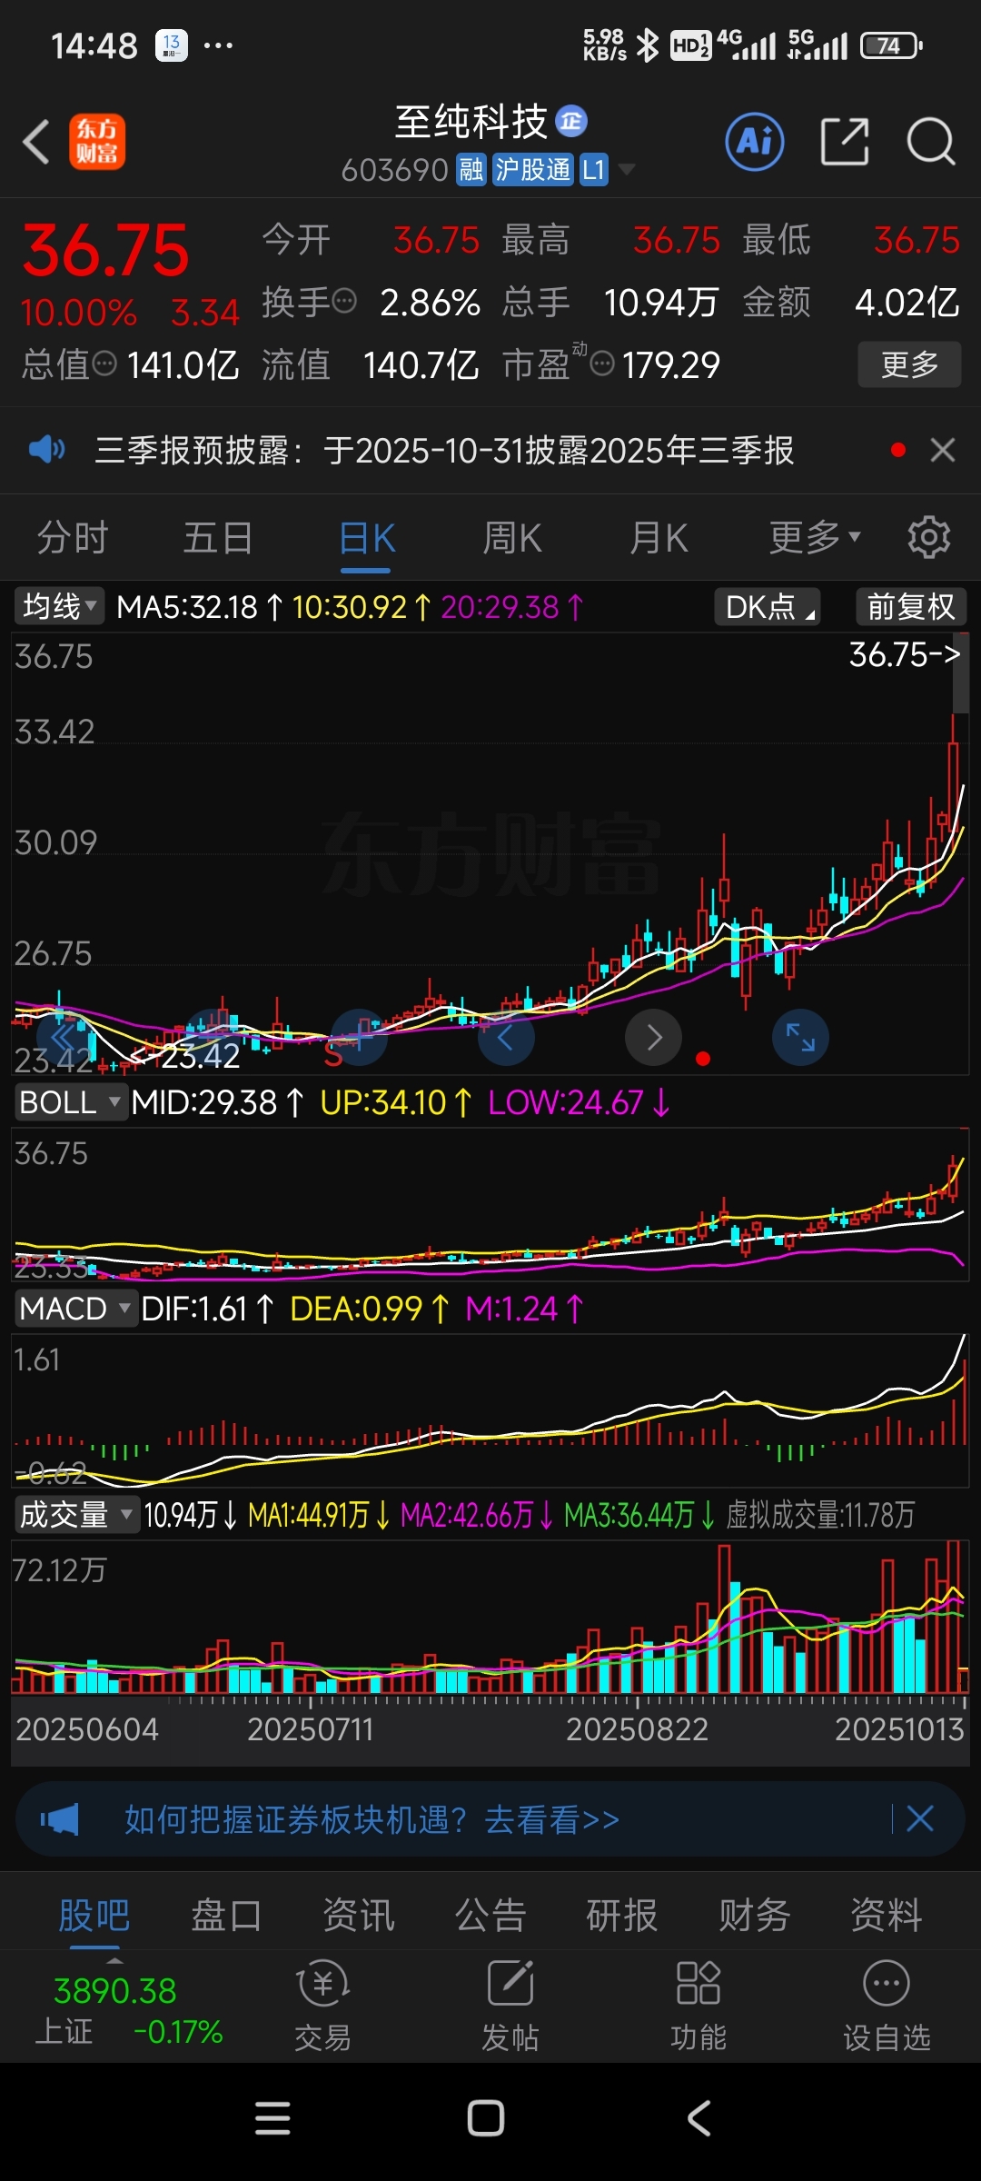Viewport: 981px width, 2181px height.
Task: Select the 股吧 tab
Action: click(x=94, y=1916)
